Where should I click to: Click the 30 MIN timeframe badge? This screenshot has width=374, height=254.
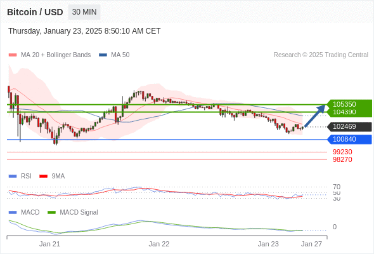tap(84, 12)
